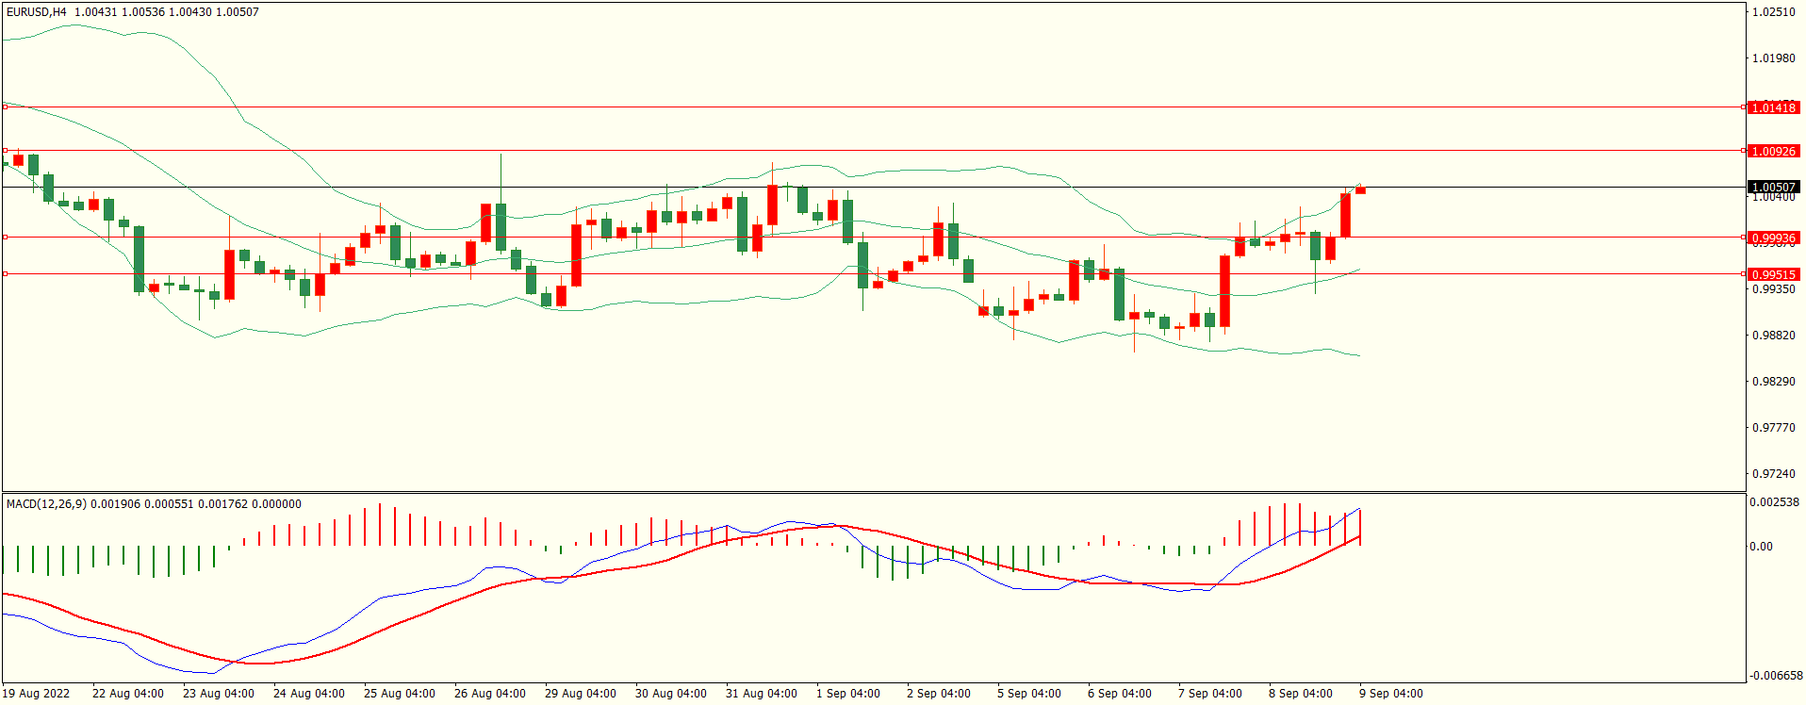Select the red 1.01418 price tag
This screenshot has width=1806, height=705.
pos(1773,108)
